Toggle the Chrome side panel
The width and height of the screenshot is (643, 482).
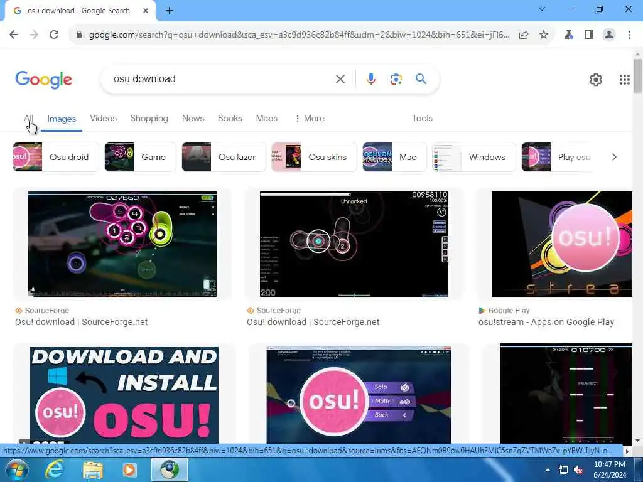click(x=589, y=35)
